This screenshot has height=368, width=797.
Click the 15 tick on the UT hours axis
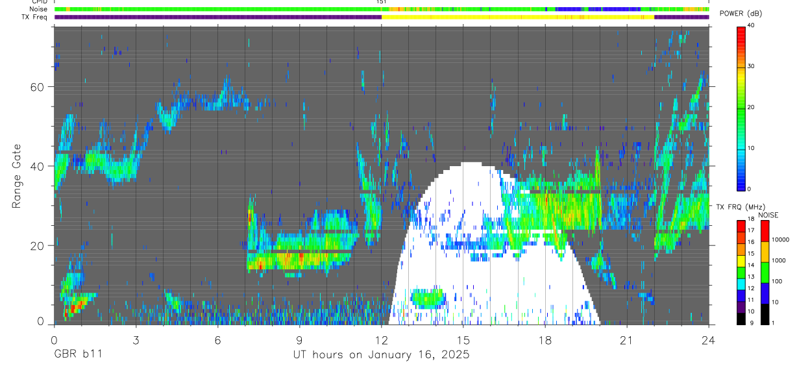(x=463, y=341)
